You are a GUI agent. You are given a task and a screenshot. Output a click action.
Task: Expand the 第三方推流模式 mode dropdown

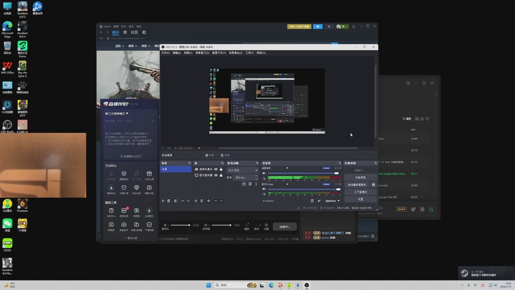pyautogui.click(x=117, y=113)
